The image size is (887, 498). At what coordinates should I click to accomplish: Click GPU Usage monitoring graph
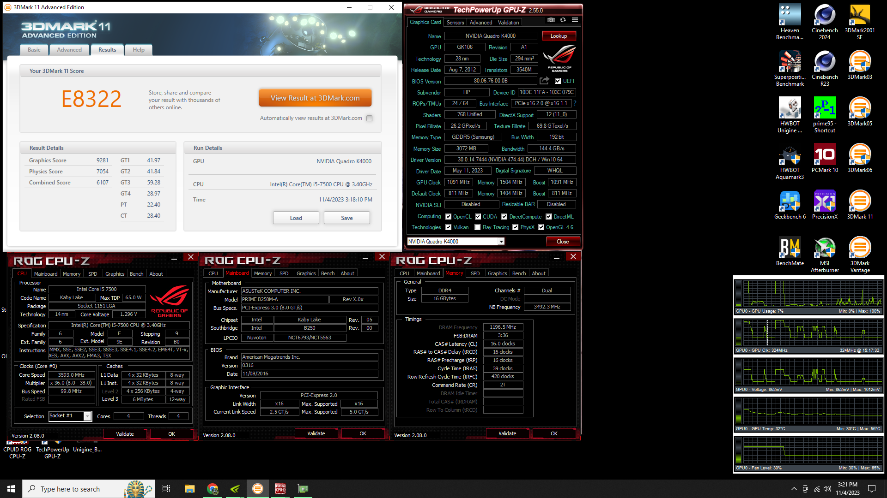(x=808, y=296)
